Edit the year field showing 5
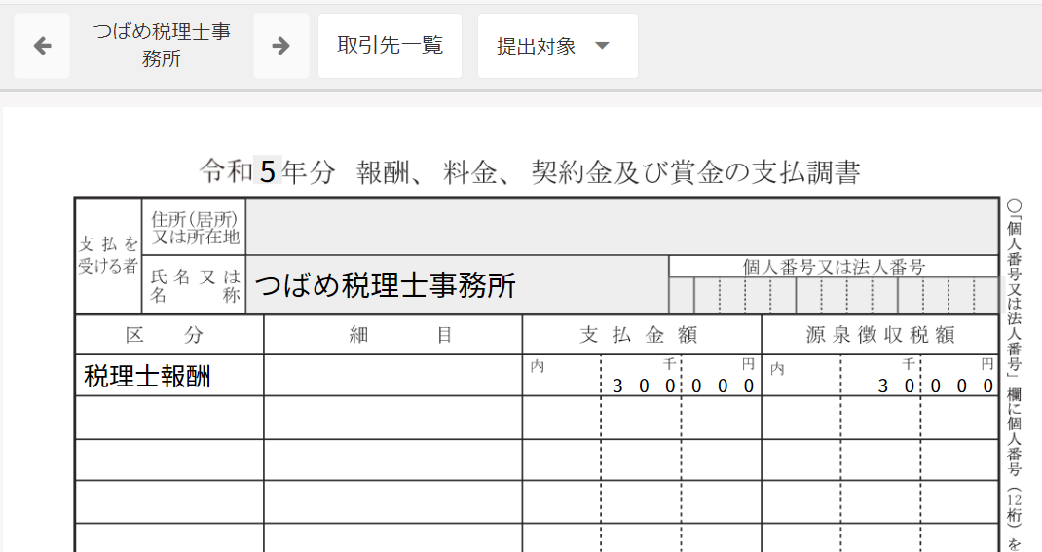The width and height of the screenshot is (1042, 552). point(267,171)
